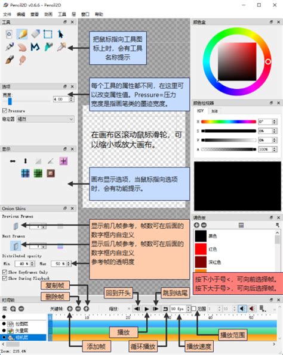Toggle Show During Playback checkbox
The height and width of the screenshot is (355, 283).
[x=5, y=278]
